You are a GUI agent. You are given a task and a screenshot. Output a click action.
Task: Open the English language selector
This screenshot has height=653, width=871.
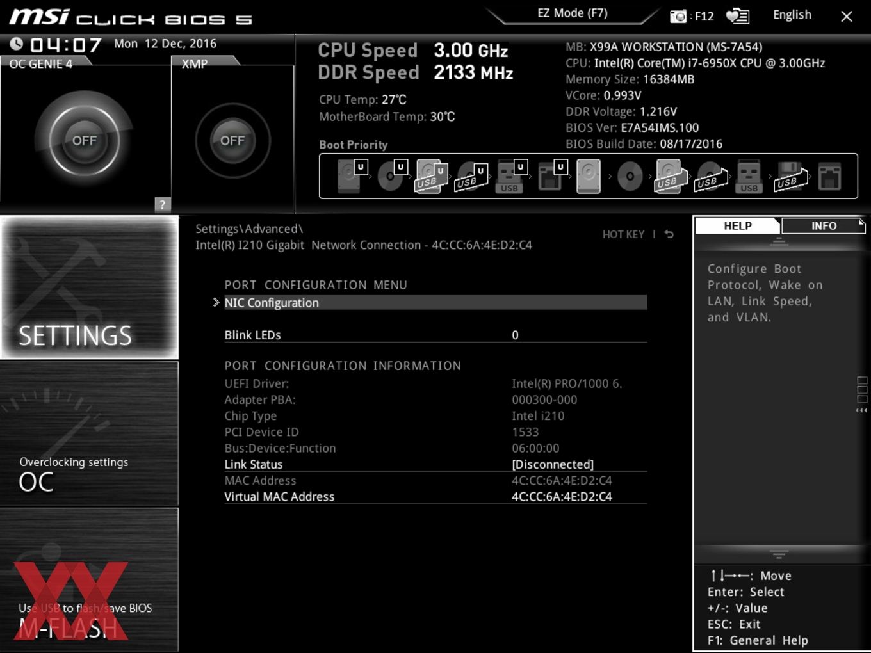point(792,15)
